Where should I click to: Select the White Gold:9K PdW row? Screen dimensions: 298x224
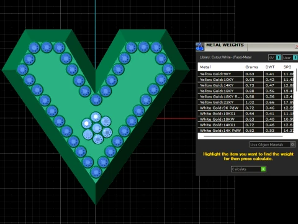point(246,108)
